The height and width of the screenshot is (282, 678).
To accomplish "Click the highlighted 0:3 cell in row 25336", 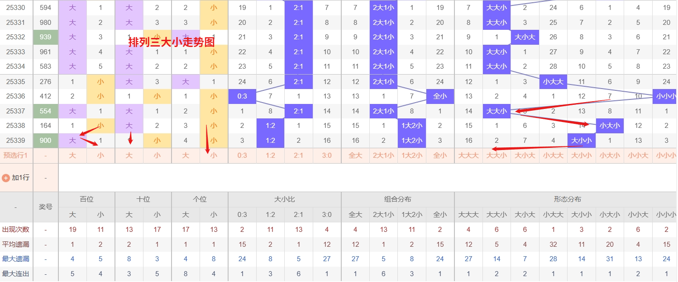I will pos(242,96).
